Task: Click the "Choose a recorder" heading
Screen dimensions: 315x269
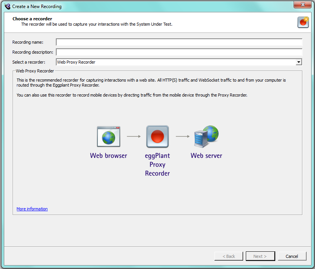Action: 32,19
